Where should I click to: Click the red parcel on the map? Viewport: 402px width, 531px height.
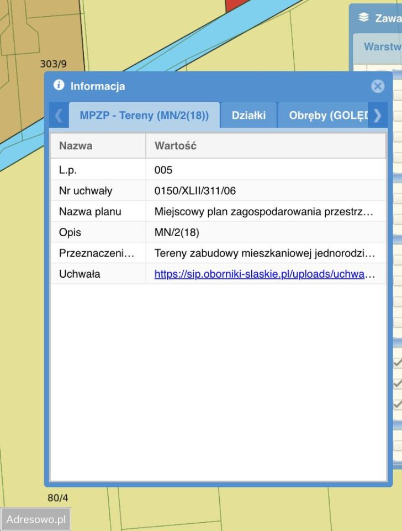(x=235, y=4)
